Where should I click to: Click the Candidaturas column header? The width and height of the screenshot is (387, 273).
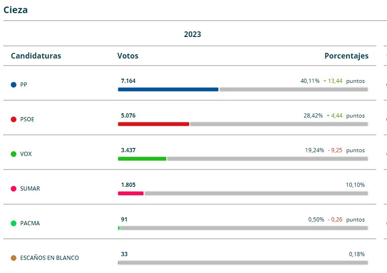36,56
